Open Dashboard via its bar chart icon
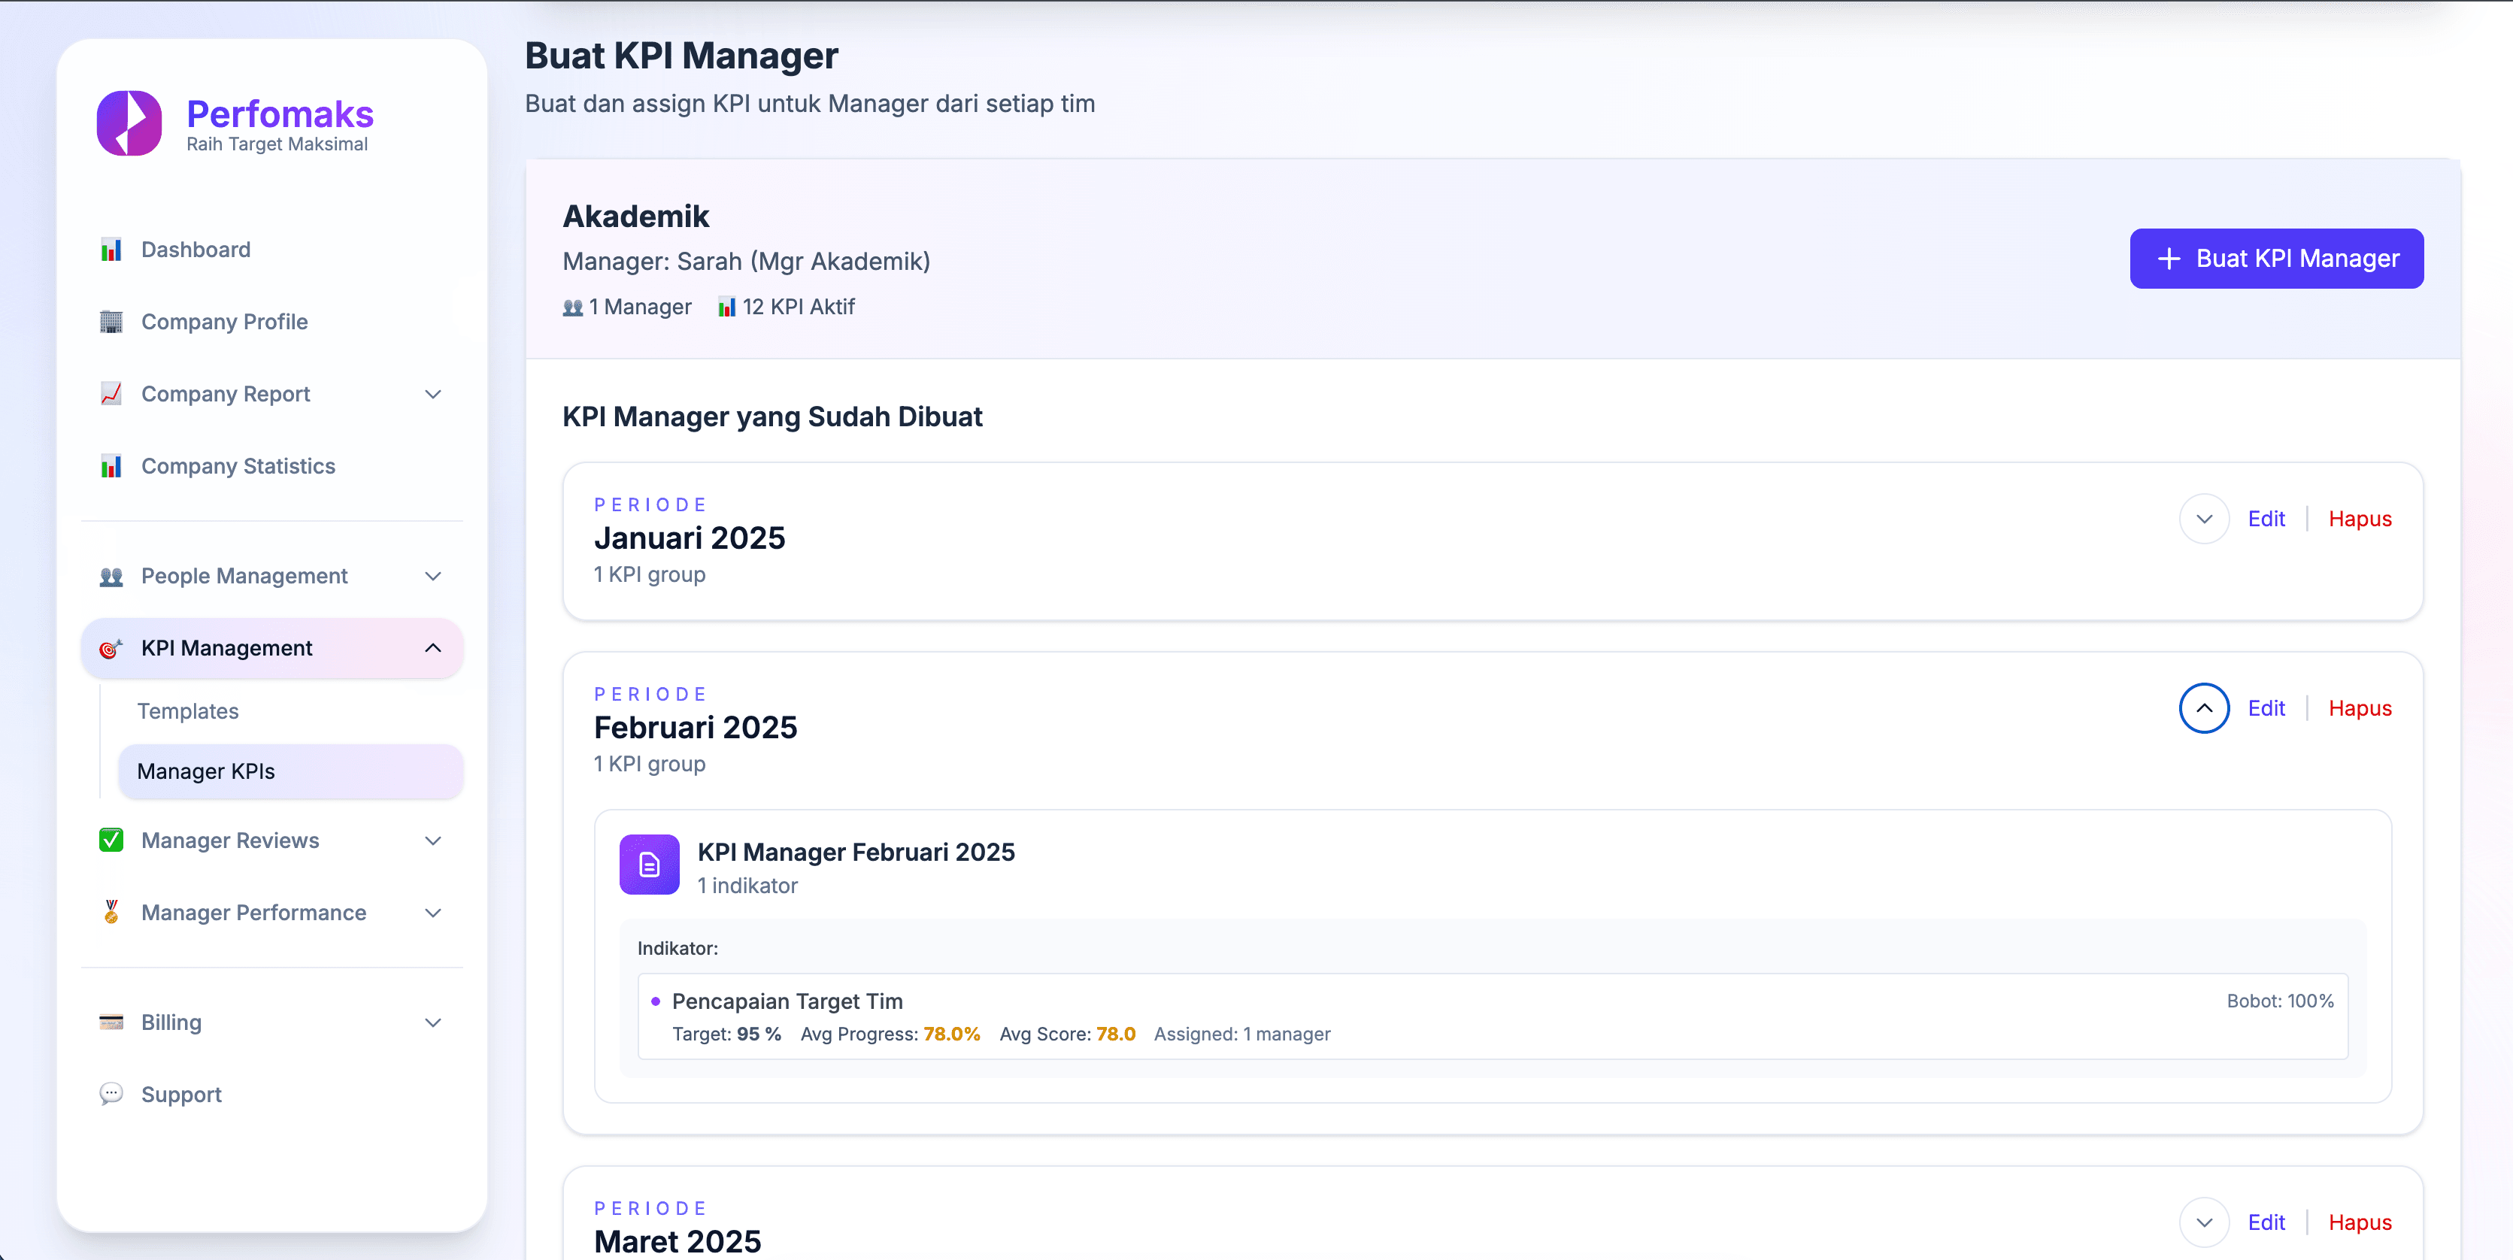Image resolution: width=2513 pixels, height=1260 pixels. click(111, 250)
